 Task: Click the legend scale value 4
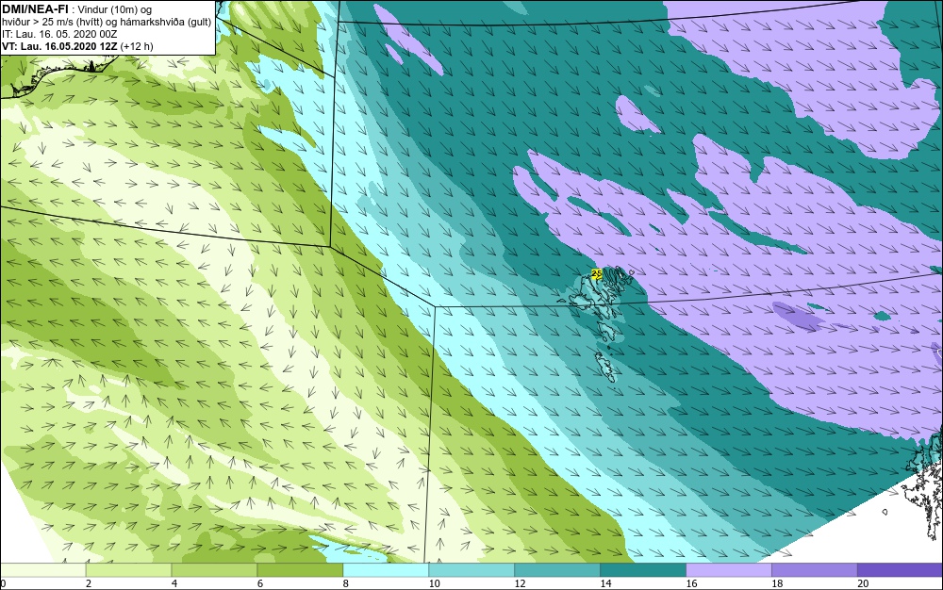click(x=174, y=583)
